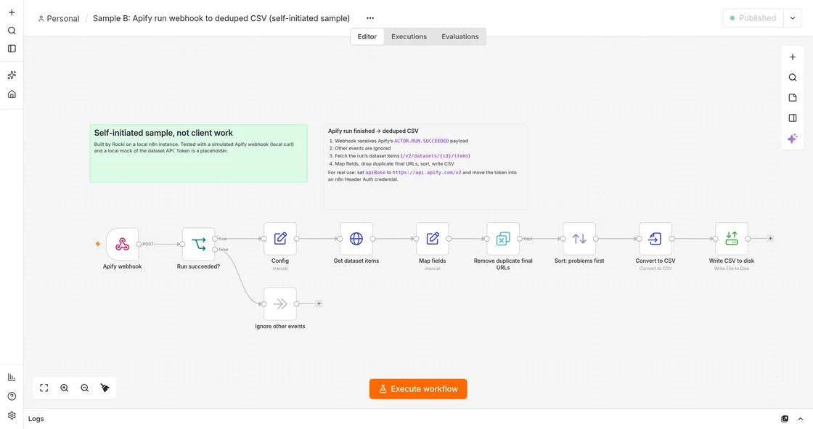Open the Remove duplicate final URLs node
This screenshot has width=813, height=429.
point(503,239)
